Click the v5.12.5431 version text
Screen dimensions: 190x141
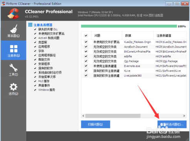pyautogui.click(x=32, y=17)
